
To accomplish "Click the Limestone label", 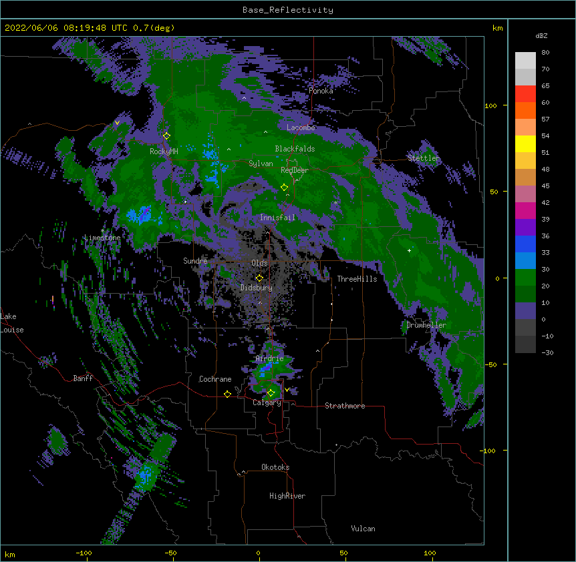I will pos(102,238).
